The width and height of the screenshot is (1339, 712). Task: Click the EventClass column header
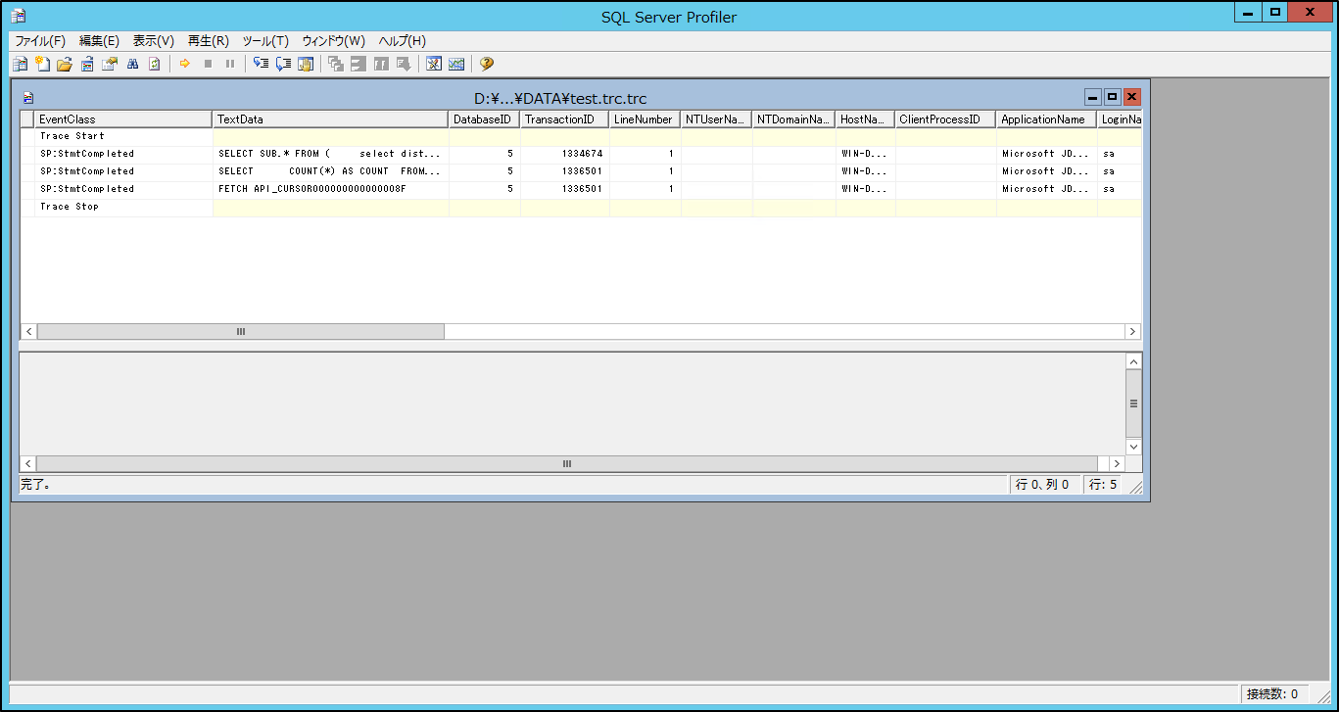123,119
